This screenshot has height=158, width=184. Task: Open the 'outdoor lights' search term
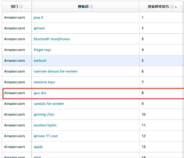click(45, 125)
